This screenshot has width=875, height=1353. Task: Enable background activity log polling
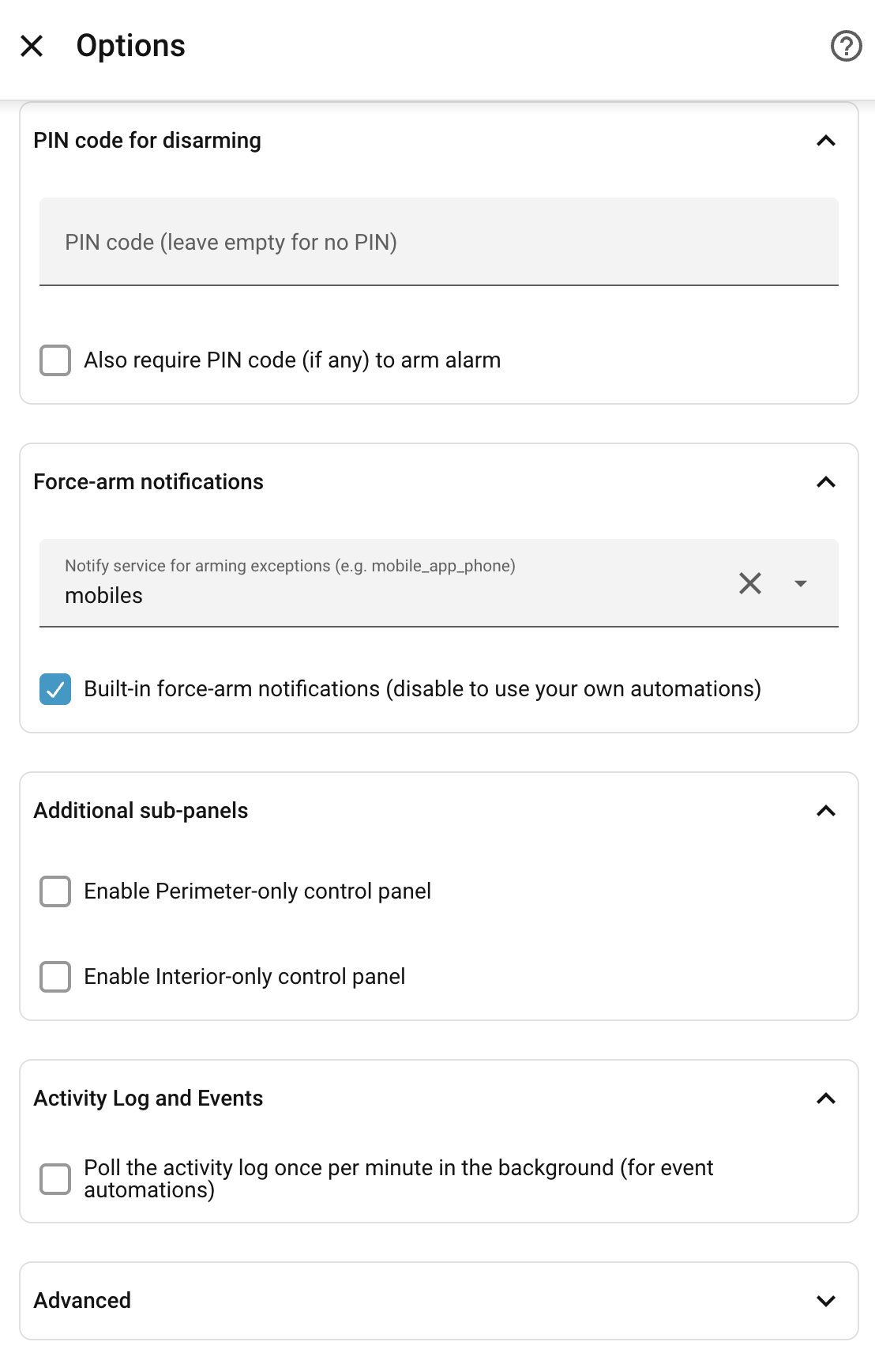pos(55,1179)
